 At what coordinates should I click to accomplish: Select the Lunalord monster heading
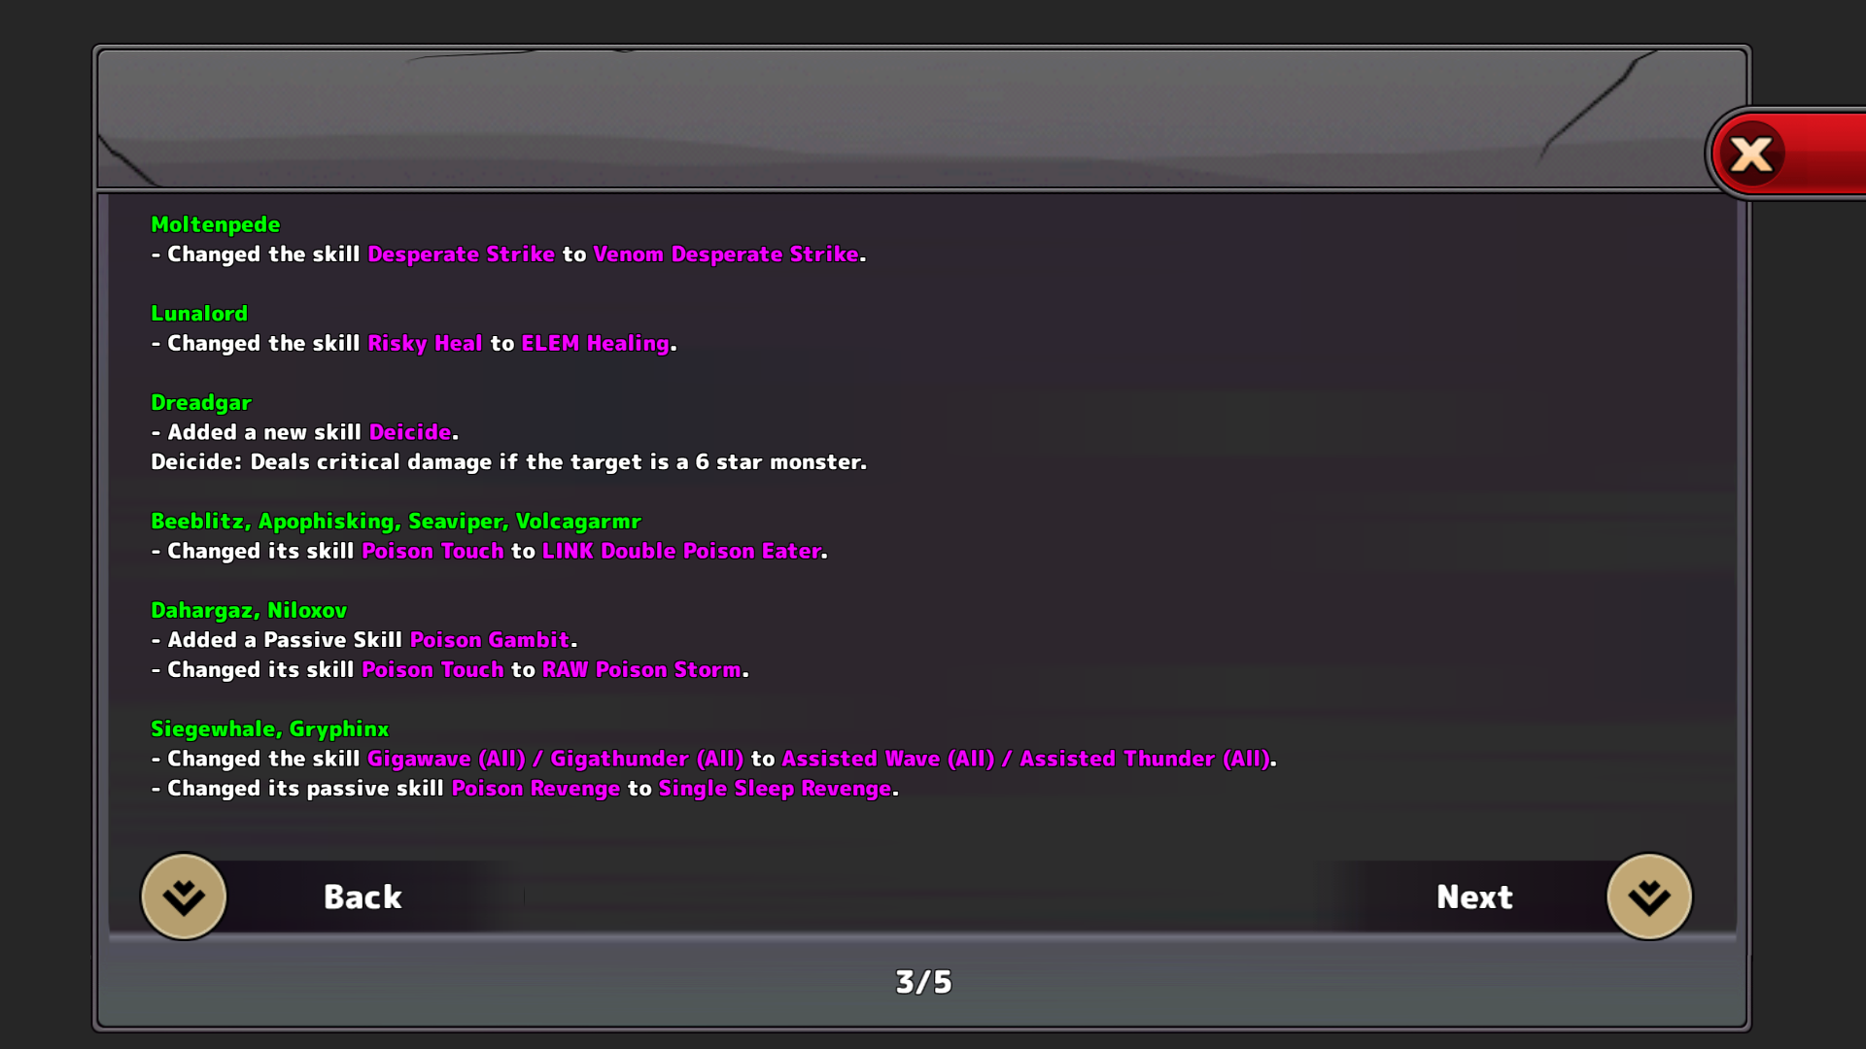coord(199,314)
